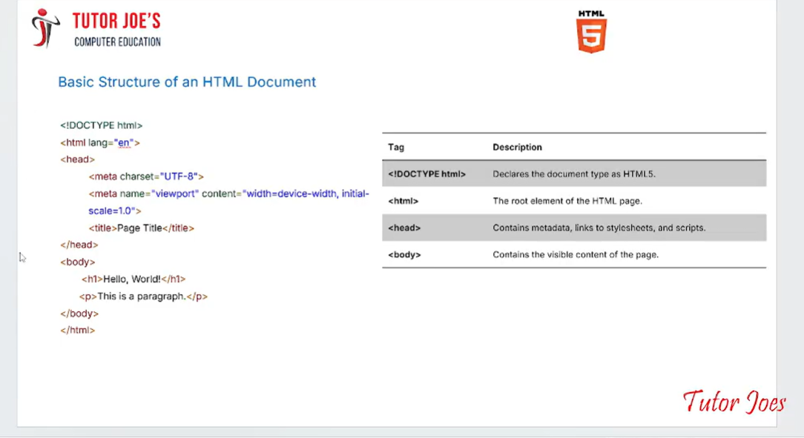
Task: Click 'Contains the visible content of the page.'
Action: (x=576, y=255)
